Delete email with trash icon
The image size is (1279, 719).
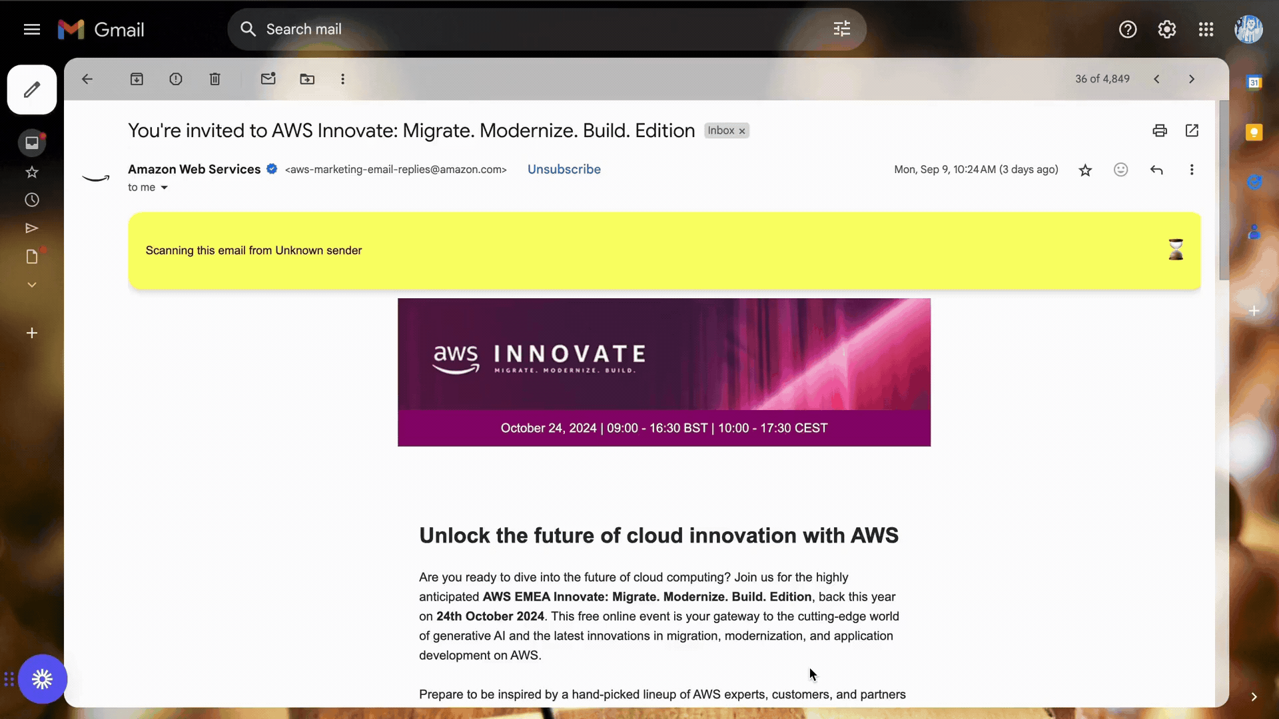pos(214,79)
